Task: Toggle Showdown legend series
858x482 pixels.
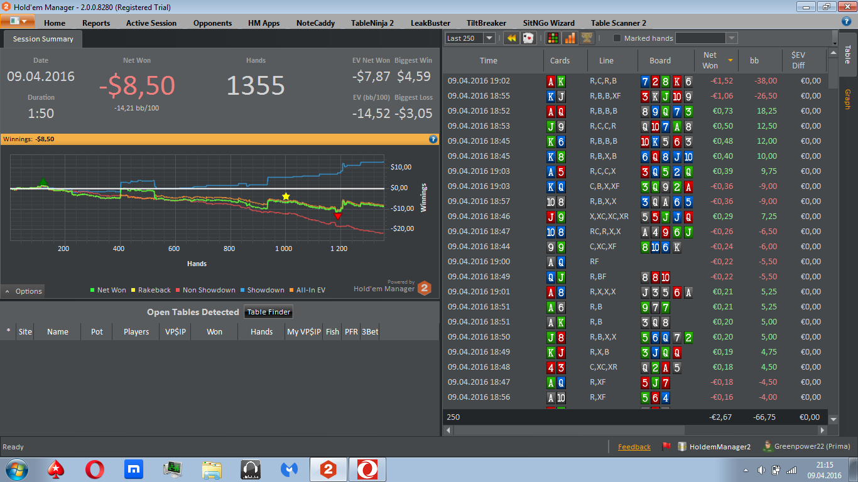Action: point(262,290)
